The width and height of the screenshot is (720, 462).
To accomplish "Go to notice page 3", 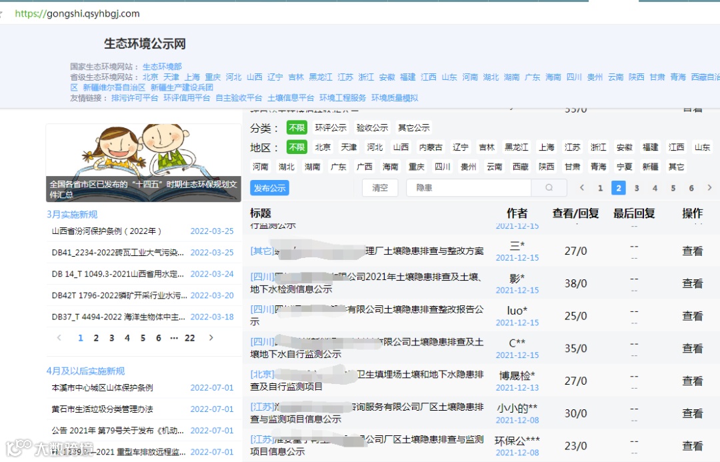I will tap(637, 188).
